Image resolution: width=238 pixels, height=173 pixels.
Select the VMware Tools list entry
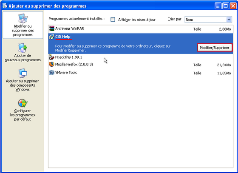141,73
